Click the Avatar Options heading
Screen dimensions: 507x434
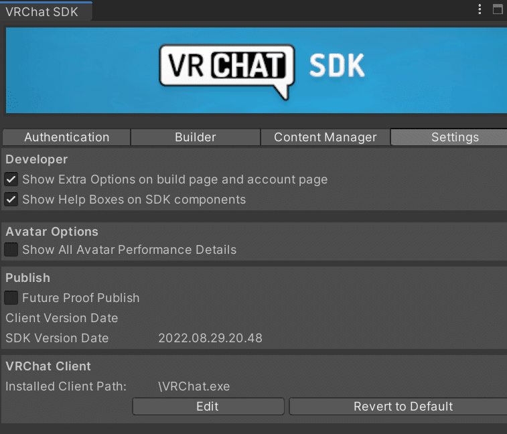pyautogui.click(x=52, y=232)
